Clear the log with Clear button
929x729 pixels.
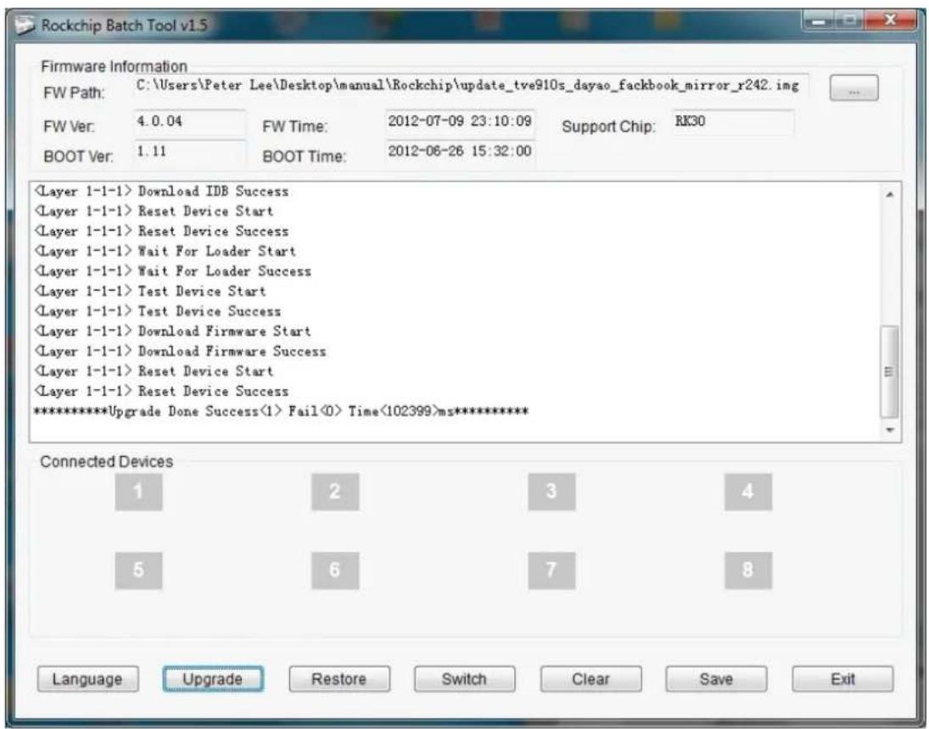click(x=590, y=679)
